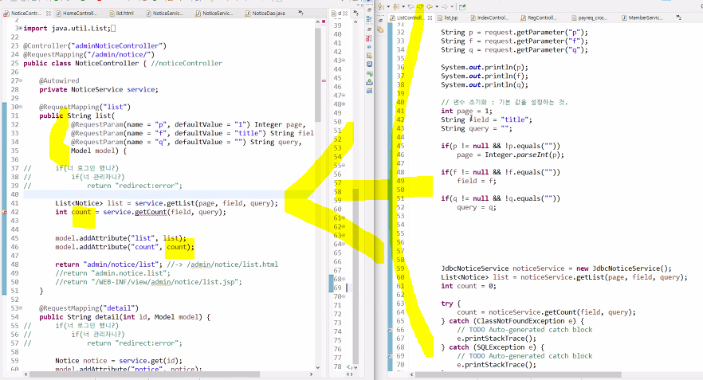This screenshot has height=380, width=703.
Task: Click the left editor's horizontal scrollbar
Action: pos(144,374)
